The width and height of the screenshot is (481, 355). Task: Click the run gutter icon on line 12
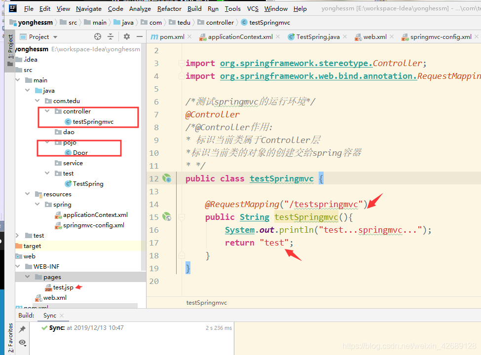(167, 178)
